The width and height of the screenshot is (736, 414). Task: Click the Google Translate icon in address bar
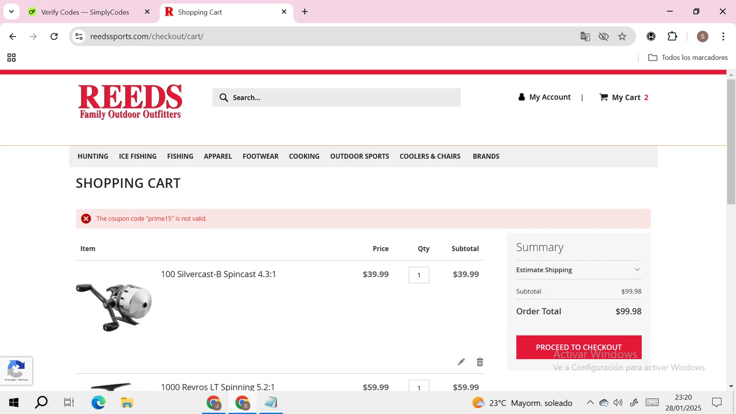[585, 36]
